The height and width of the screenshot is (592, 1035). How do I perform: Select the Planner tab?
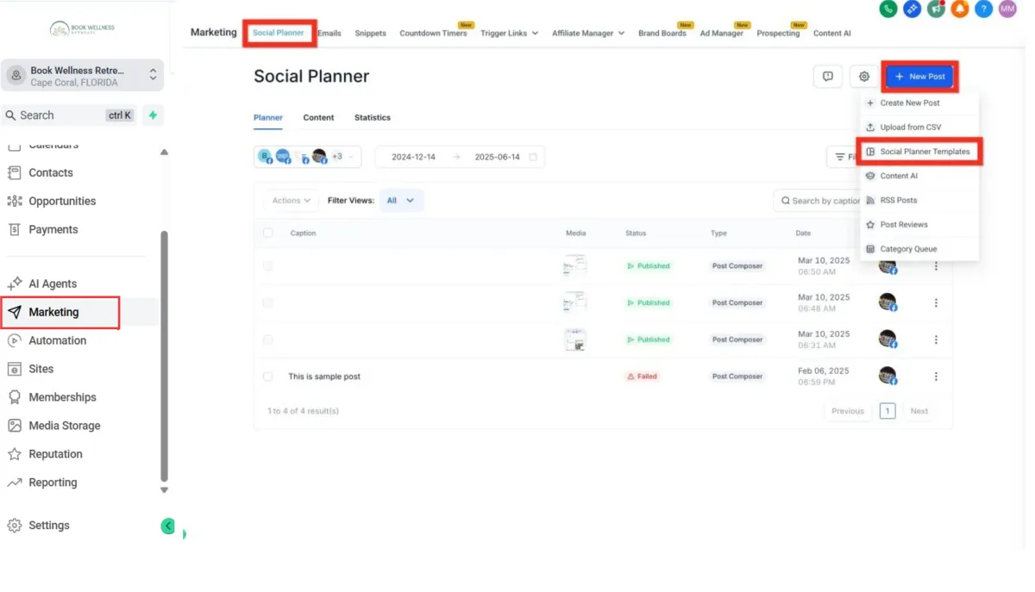tap(268, 117)
